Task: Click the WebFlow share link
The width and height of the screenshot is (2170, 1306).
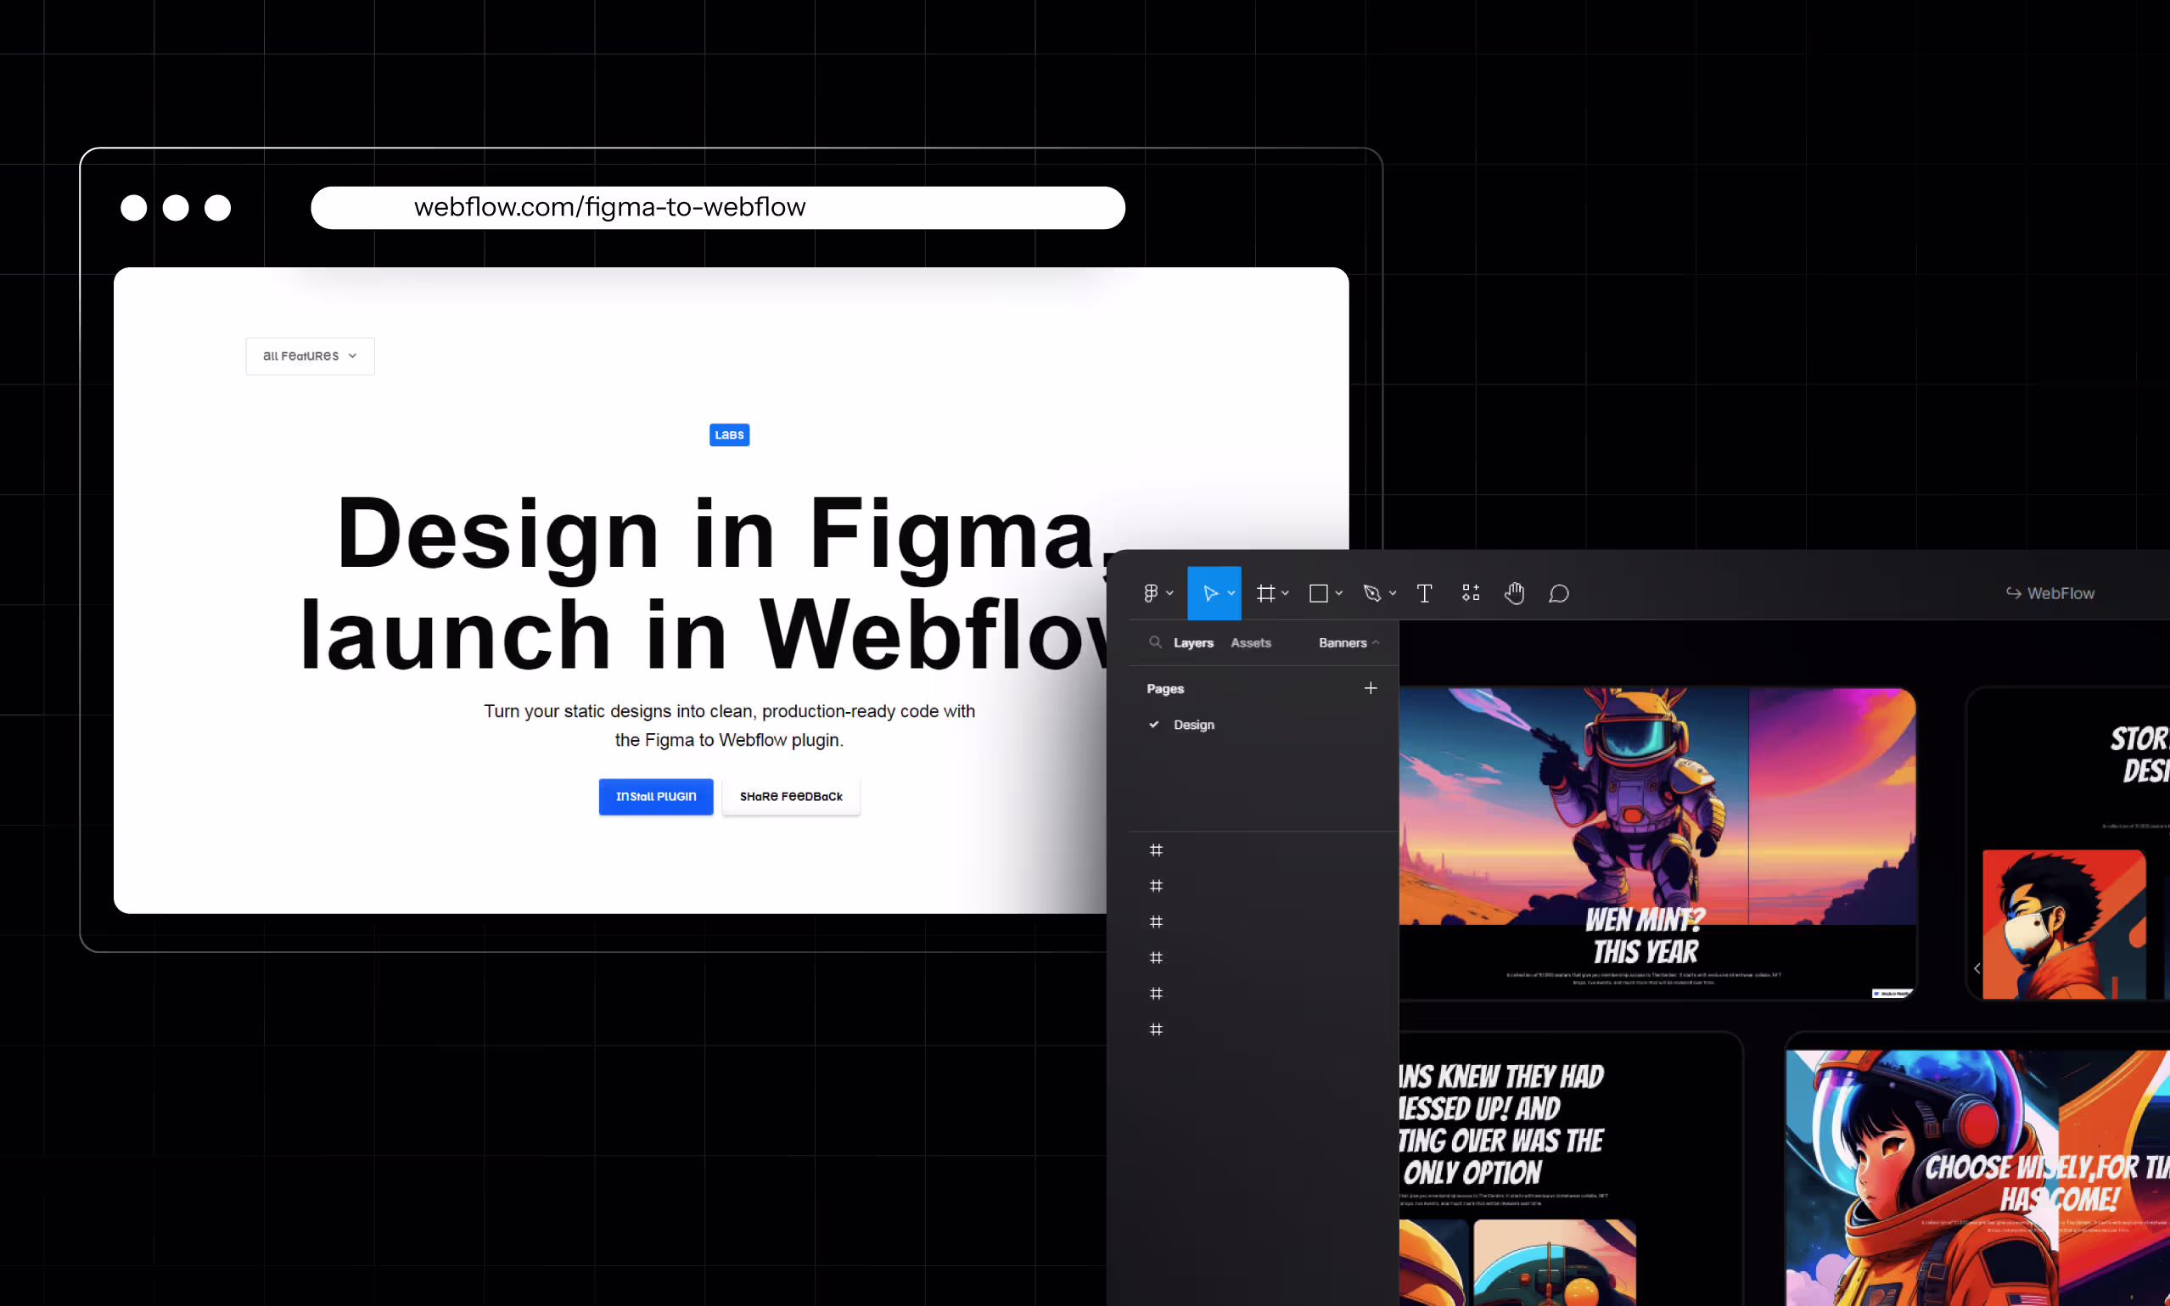Action: (2049, 593)
